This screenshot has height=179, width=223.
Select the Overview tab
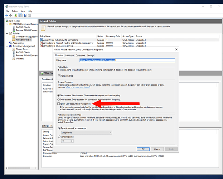59,55
